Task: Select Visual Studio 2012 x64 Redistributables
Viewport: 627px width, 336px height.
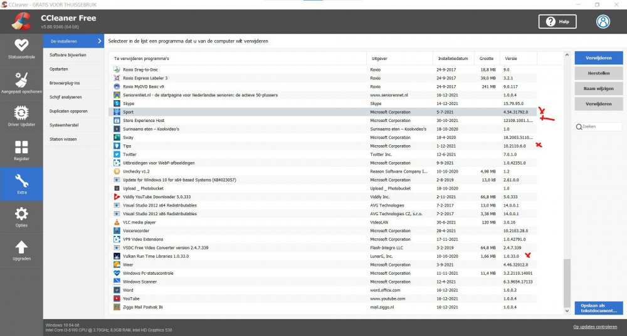Action: [x=323, y=205]
